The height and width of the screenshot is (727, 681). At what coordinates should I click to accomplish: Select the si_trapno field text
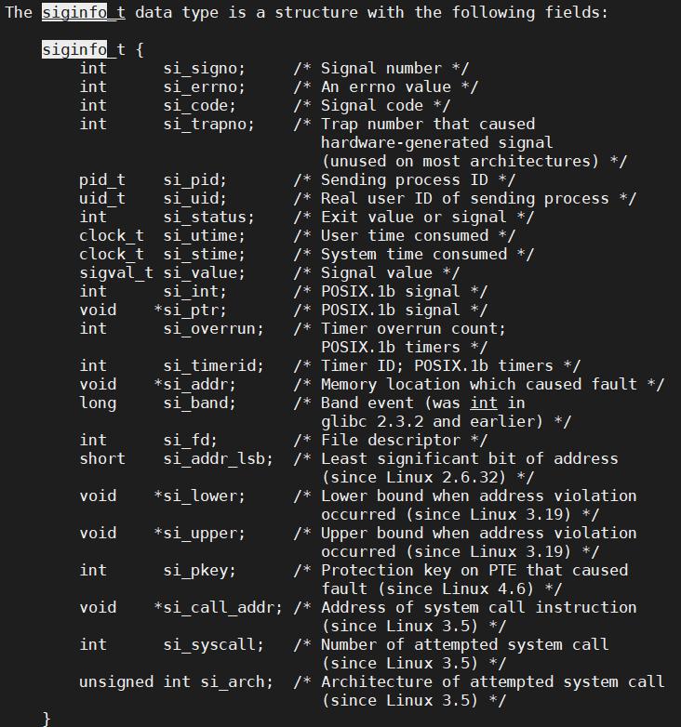[208, 125]
